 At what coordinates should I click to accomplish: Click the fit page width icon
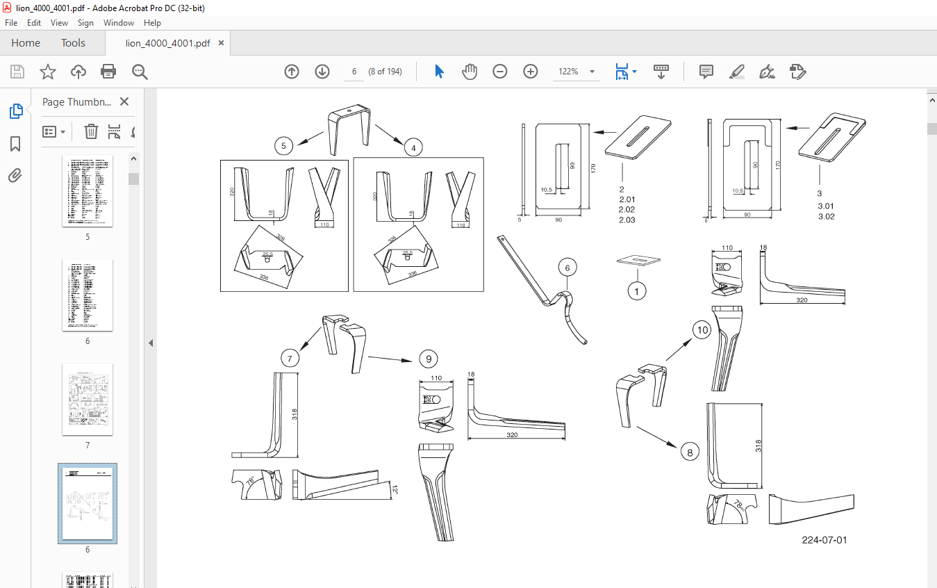[622, 72]
